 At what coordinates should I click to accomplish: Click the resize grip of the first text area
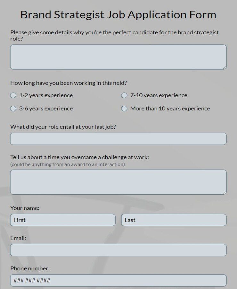[224, 67]
